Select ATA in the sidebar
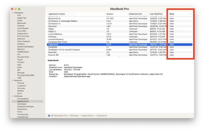This screenshot has width=204, height=131. pos(19,15)
